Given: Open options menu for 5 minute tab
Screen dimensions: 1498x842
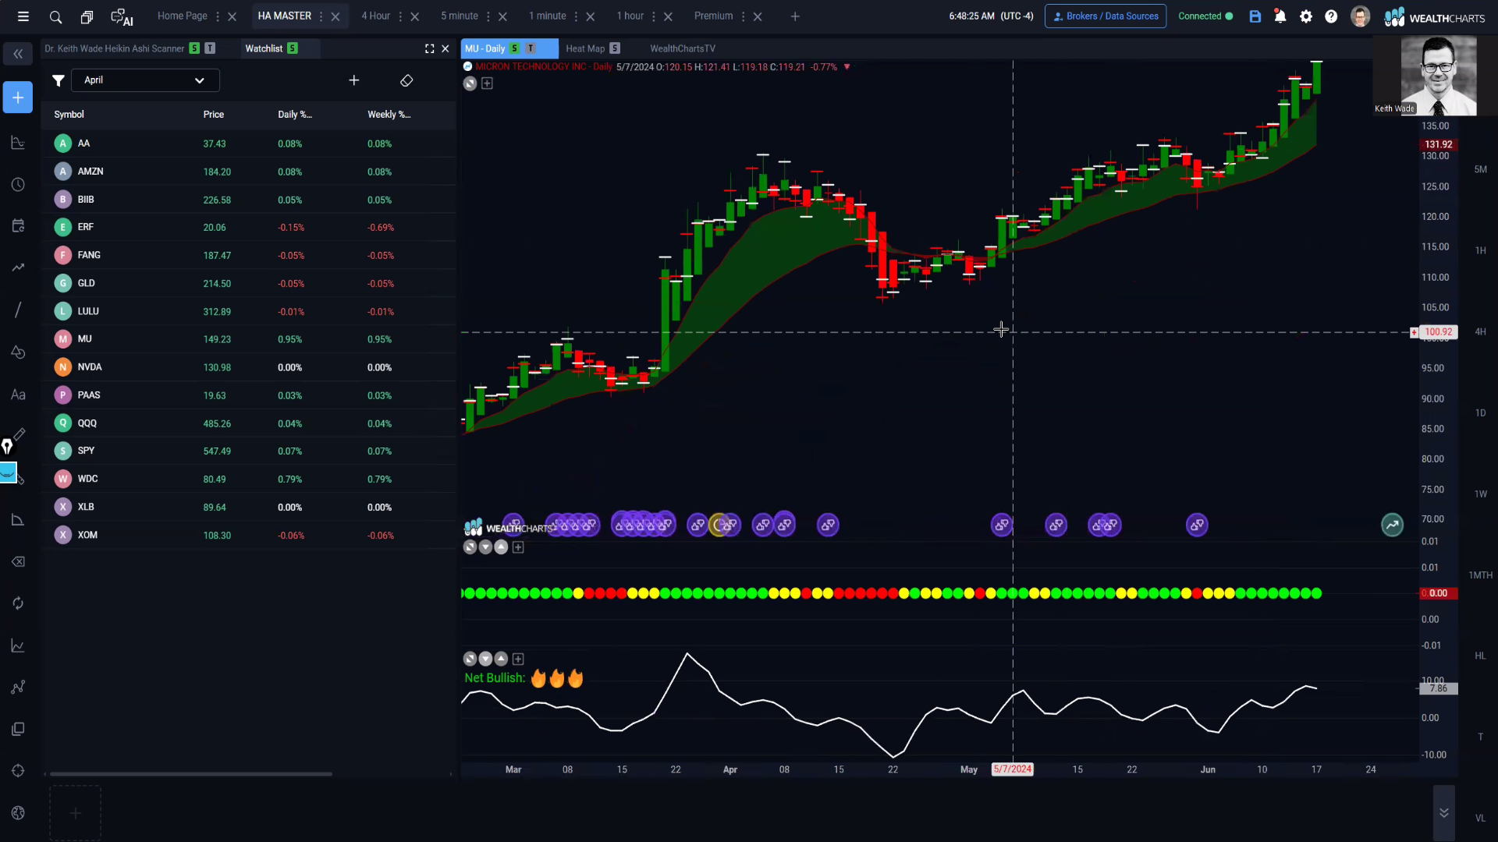Looking at the screenshot, I should point(488,16).
